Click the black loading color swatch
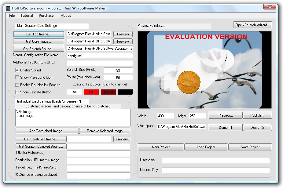The height and width of the screenshot is (188, 283). coord(125,92)
